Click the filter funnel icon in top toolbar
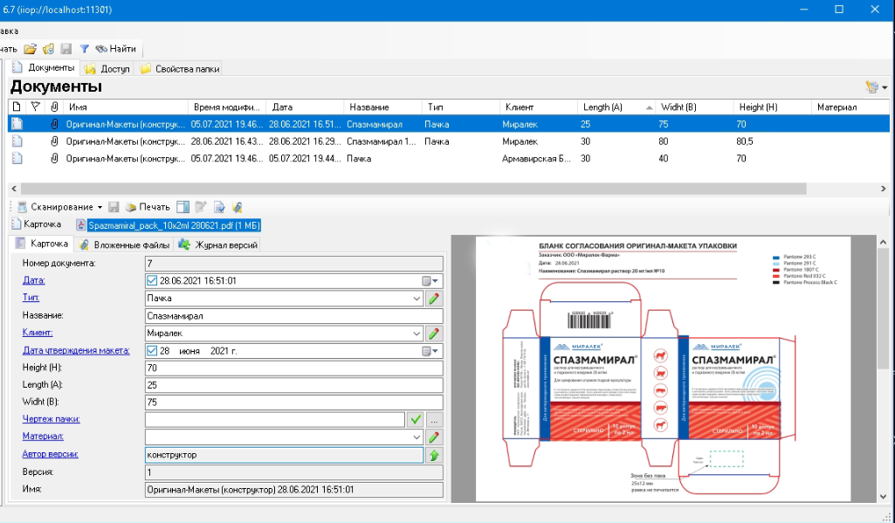 pyautogui.click(x=85, y=49)
